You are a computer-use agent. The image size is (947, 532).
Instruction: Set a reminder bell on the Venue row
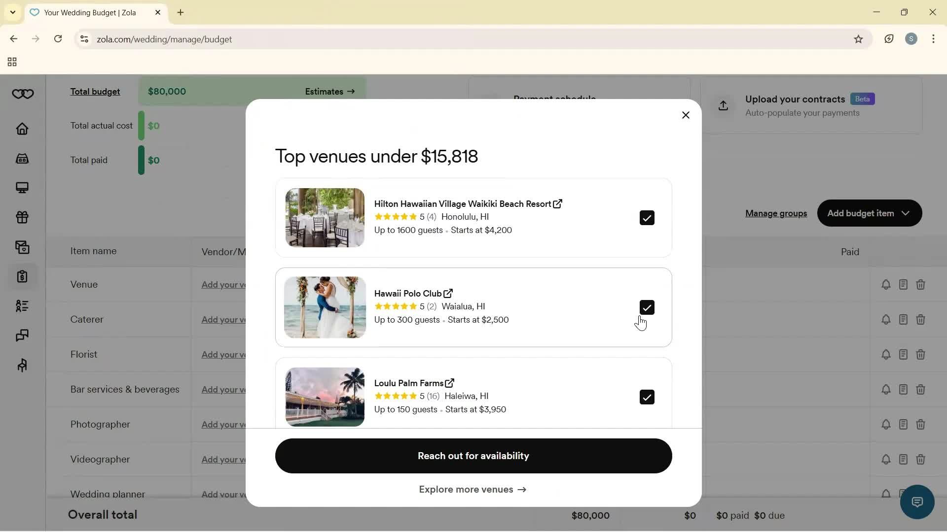(886, 284)
